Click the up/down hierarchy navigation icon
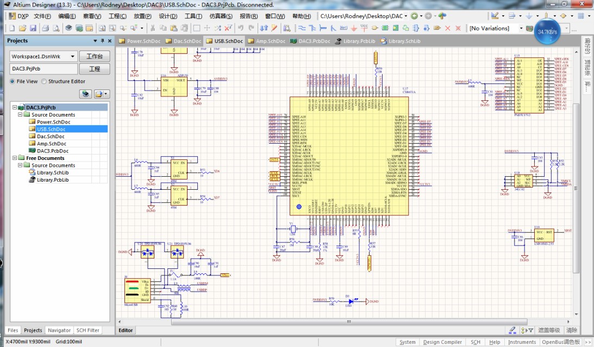The width and height of the screenshot is (594, 347). 264,28
